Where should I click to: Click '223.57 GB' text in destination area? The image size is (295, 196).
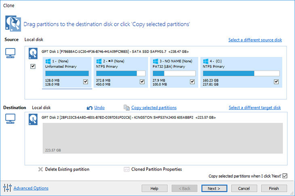[53, 150]
